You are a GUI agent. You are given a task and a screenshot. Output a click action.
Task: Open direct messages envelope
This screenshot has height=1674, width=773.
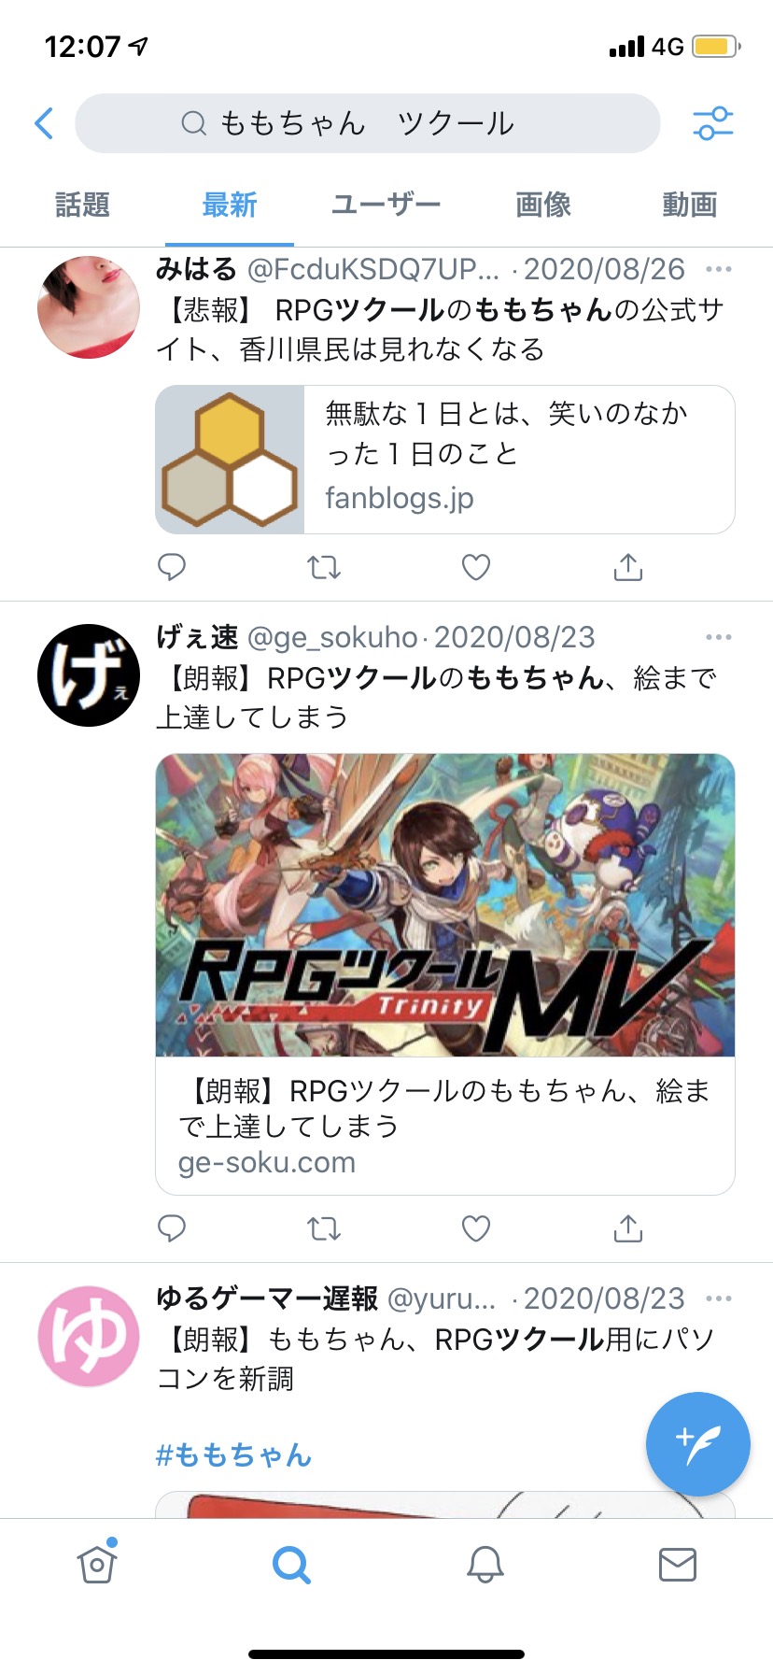[x=678, y=1564]
